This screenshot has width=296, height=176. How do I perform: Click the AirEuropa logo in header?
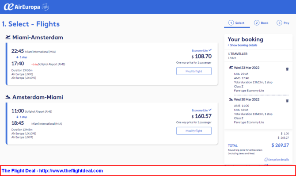22,7
